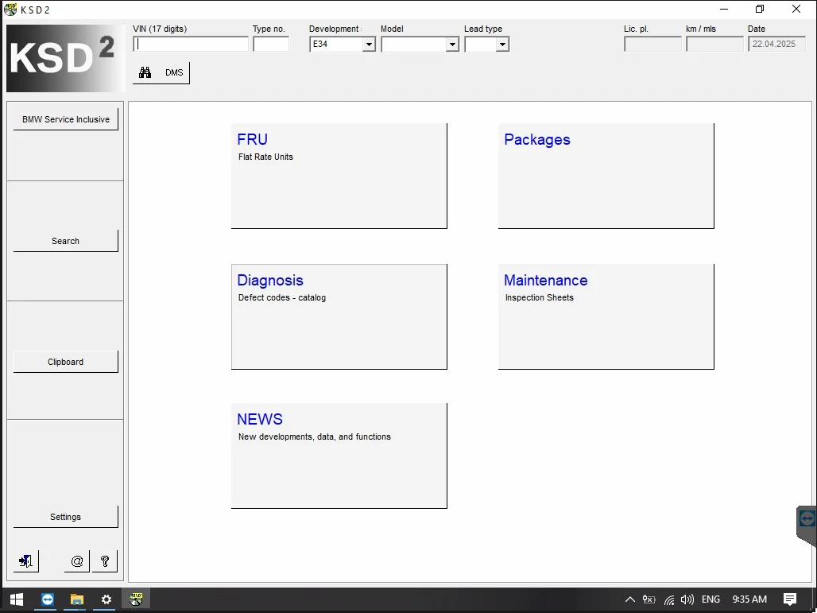Expand the Development dropdown showing E34
The width and height of the screenshot is (817, 613).
(369, 45)
